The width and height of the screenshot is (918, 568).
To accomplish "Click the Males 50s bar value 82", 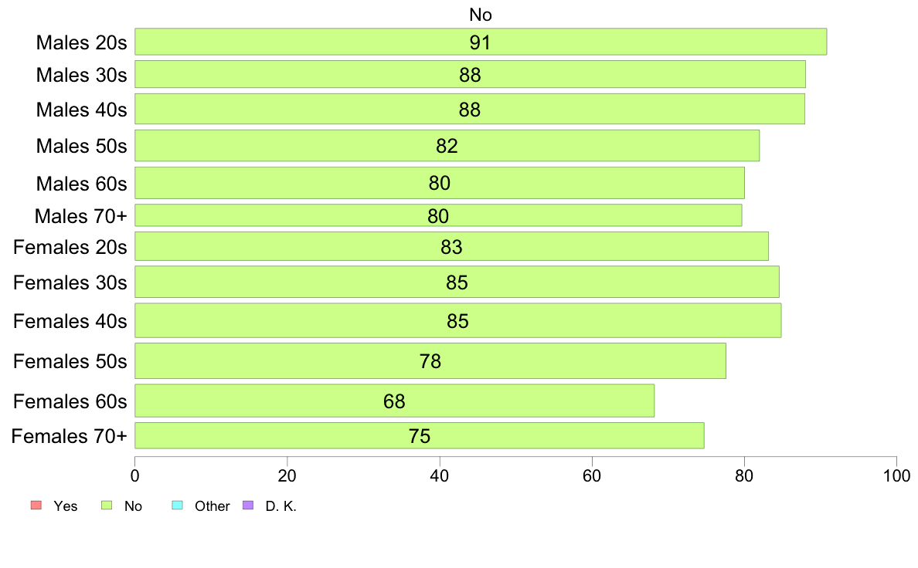I will coord(447,146).
